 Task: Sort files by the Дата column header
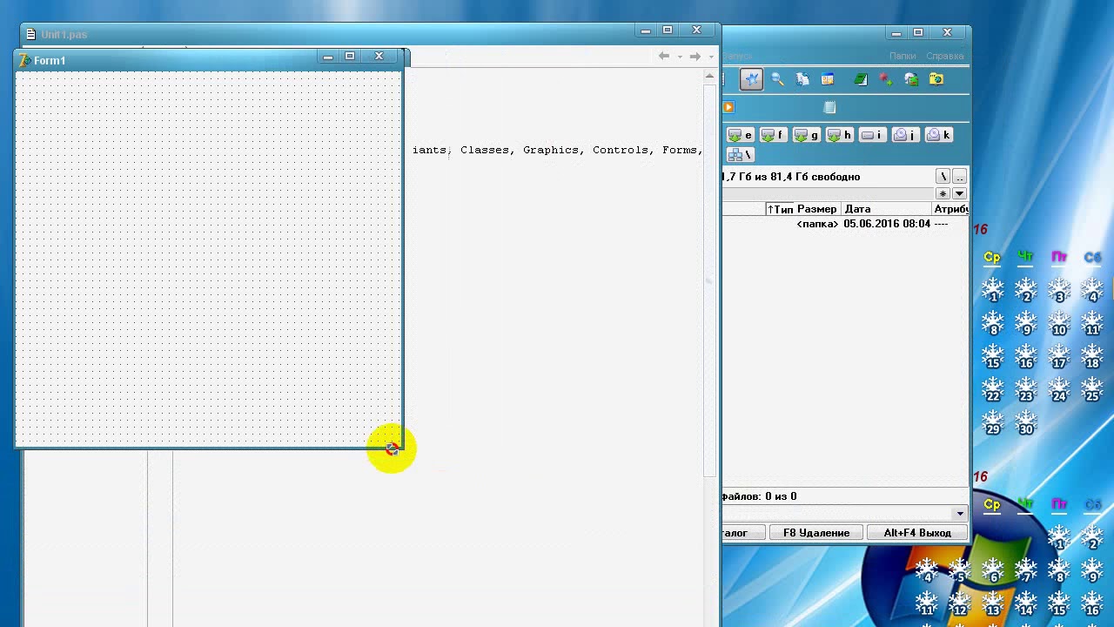pyautogui.click(x=886, y=209)
